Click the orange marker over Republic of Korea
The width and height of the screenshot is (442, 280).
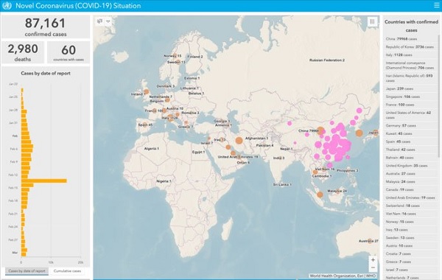(359, 133)
